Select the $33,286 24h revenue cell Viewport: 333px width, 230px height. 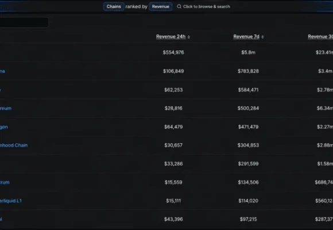(x=173, y=164)
